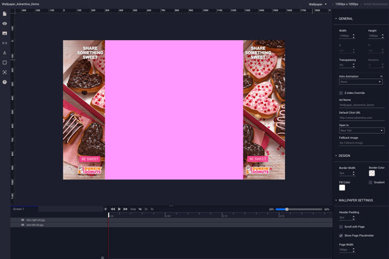
Task: Click the Ad Name input field
Action: point(361,105)
